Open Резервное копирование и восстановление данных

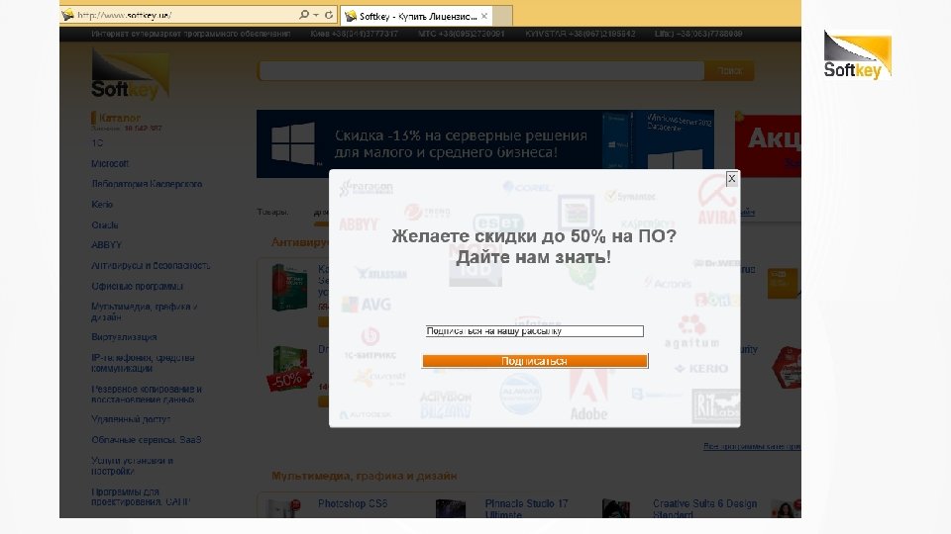[x=147, y=395]
